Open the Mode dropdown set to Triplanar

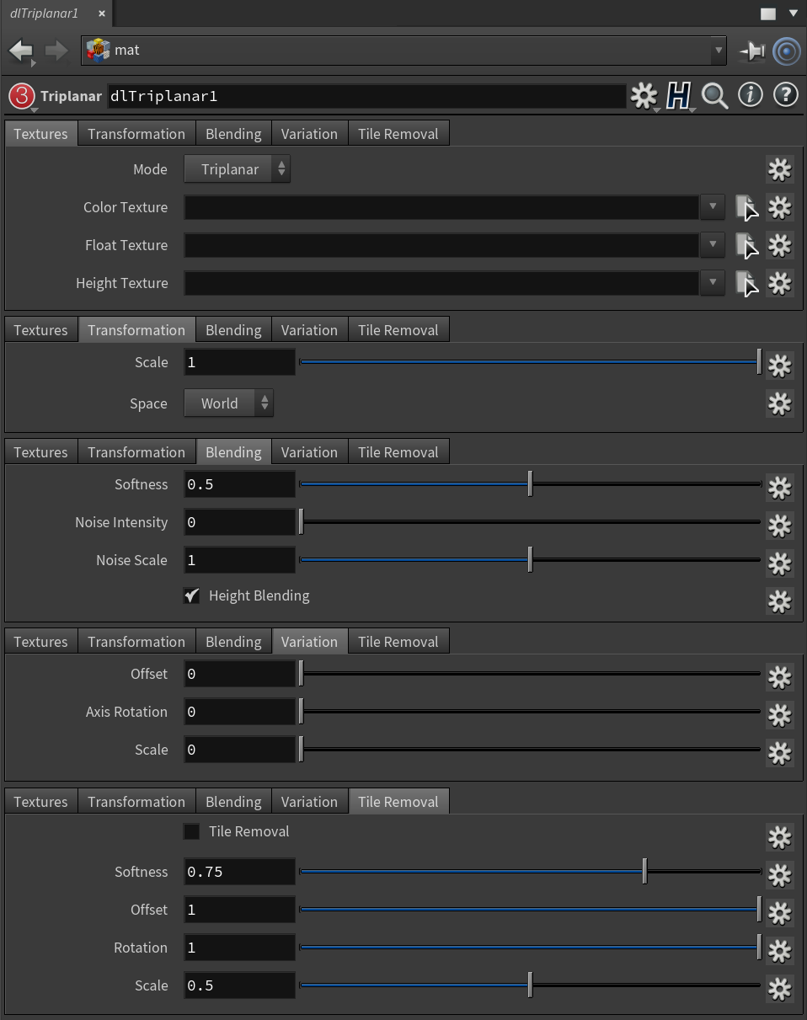237,169
